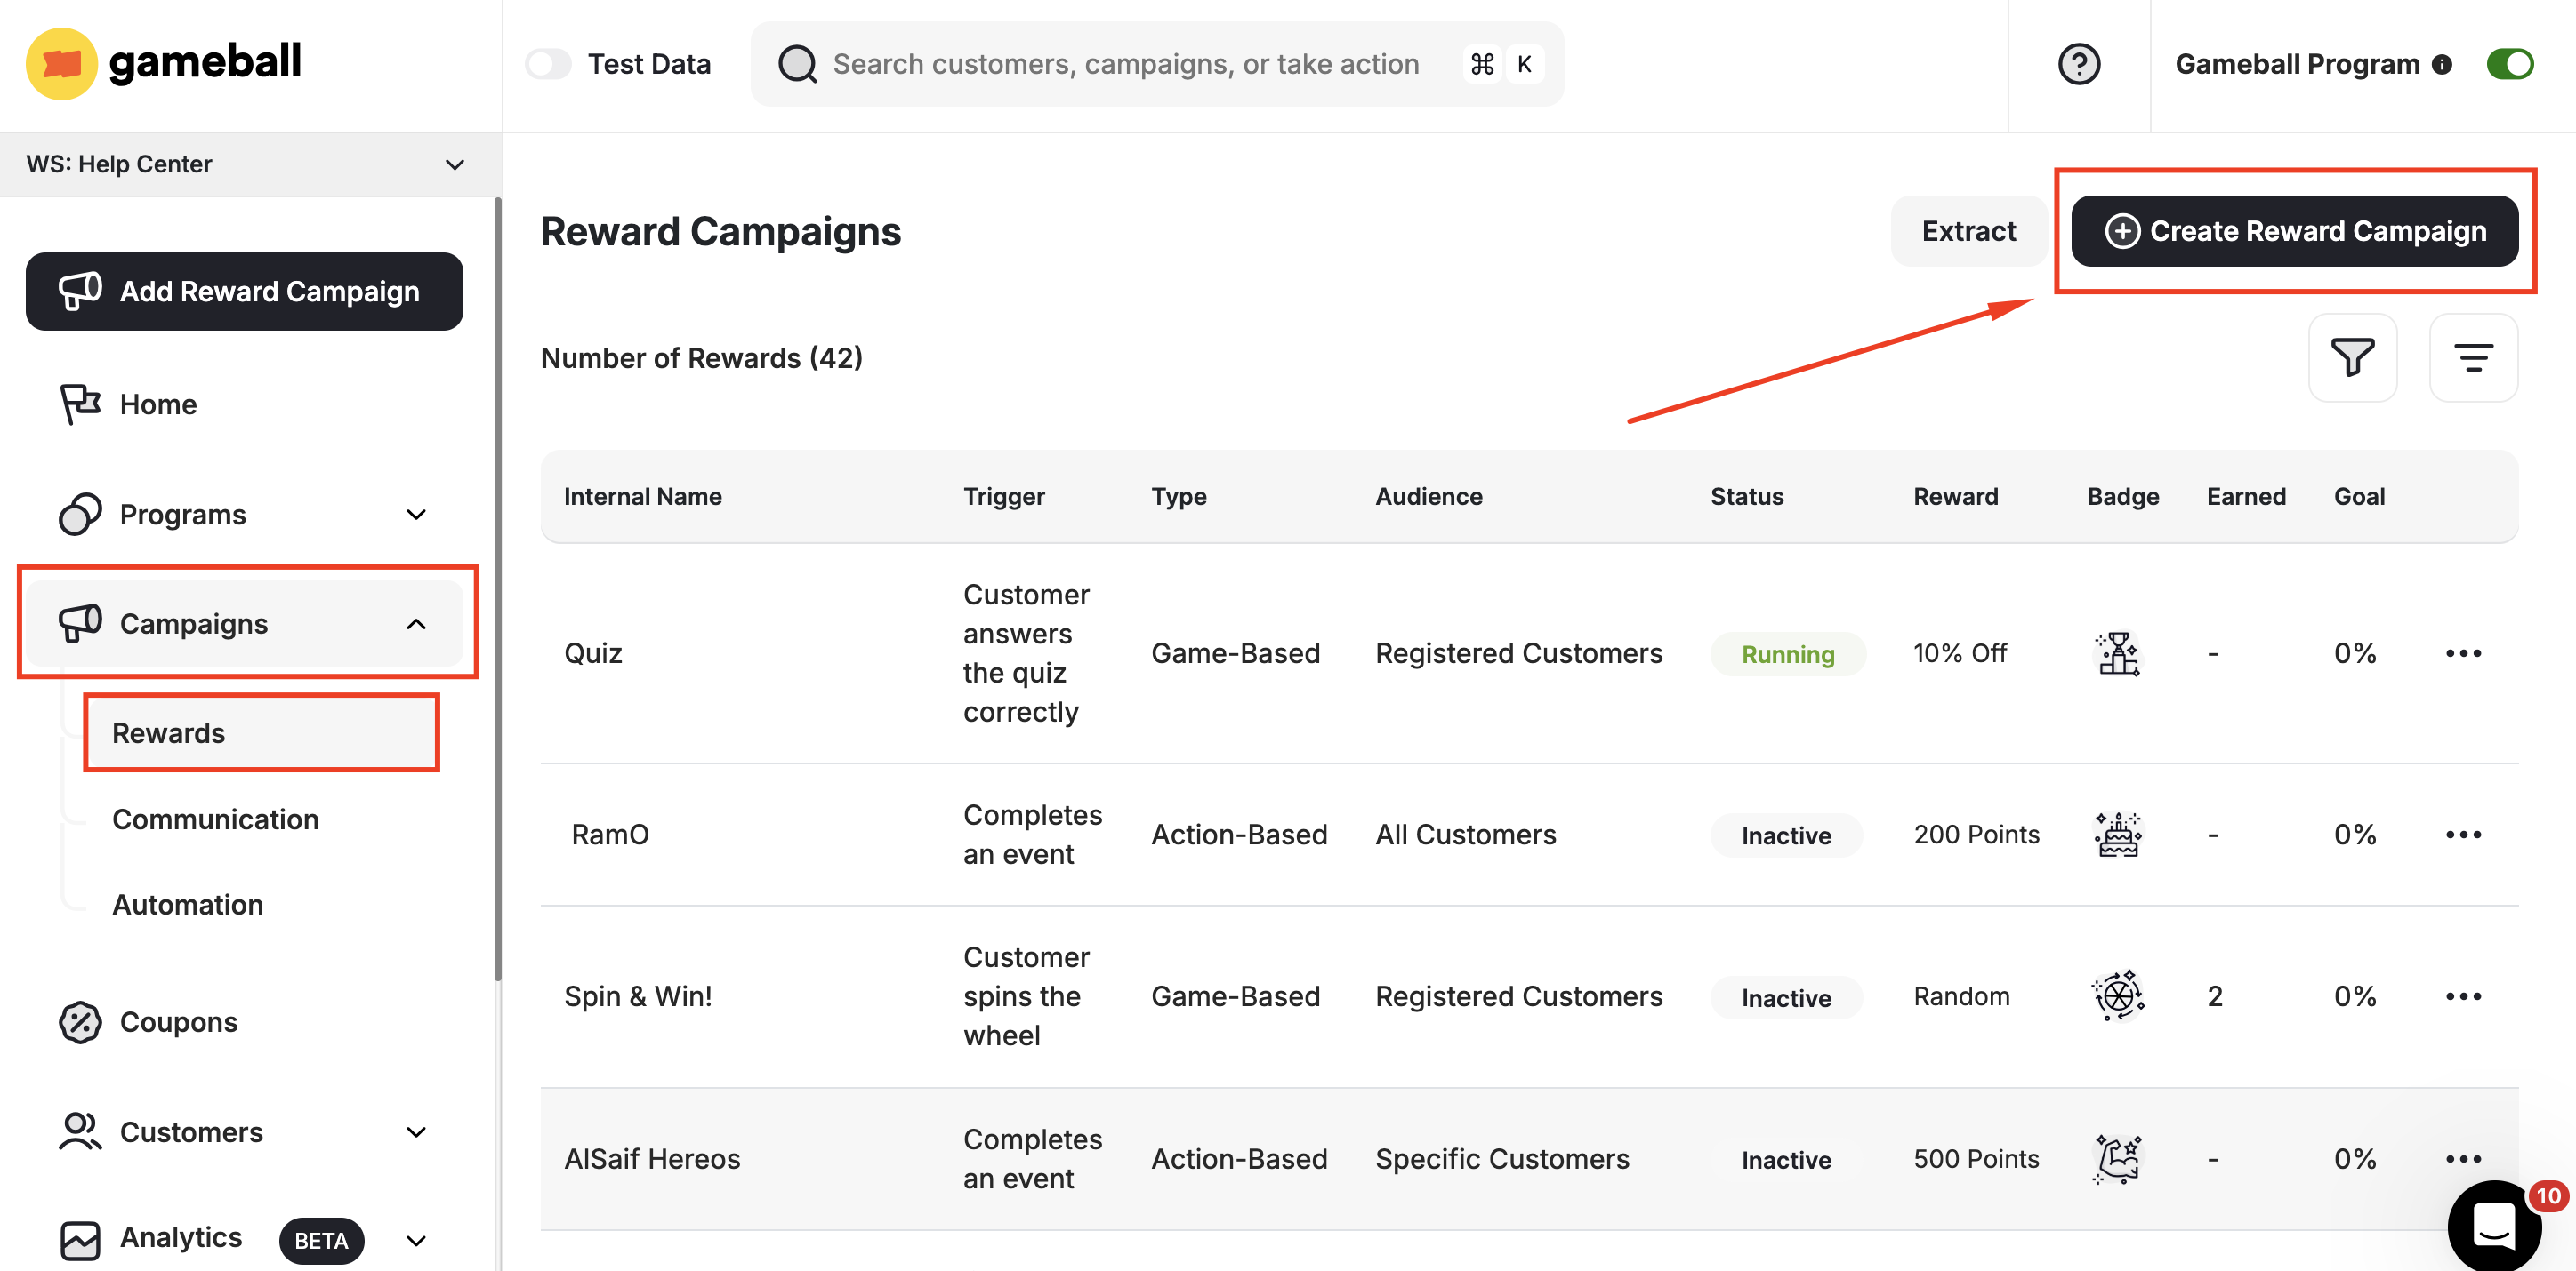
Task: Click the Quiz row trophy badge
Action: click(2117, 653)
